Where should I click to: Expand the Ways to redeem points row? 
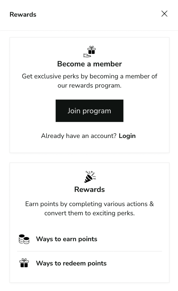pos(71,263)
